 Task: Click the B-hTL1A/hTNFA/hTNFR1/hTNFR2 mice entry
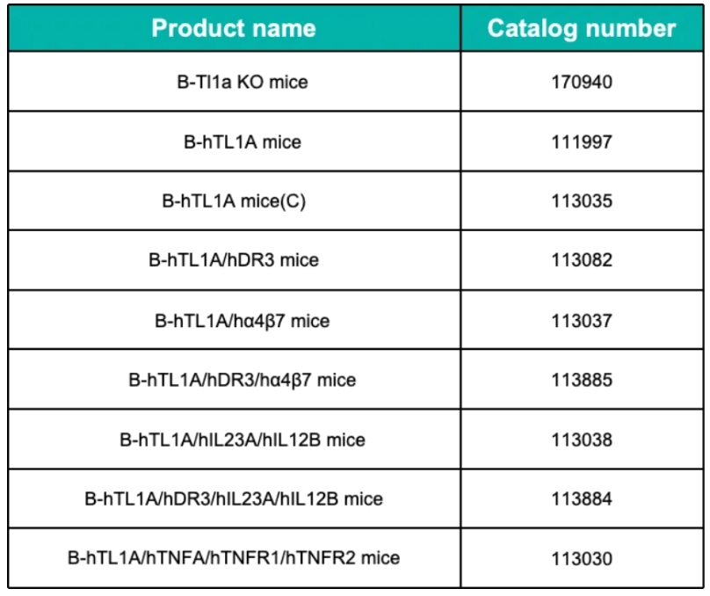pyautogui.click(x=234, y=557)
